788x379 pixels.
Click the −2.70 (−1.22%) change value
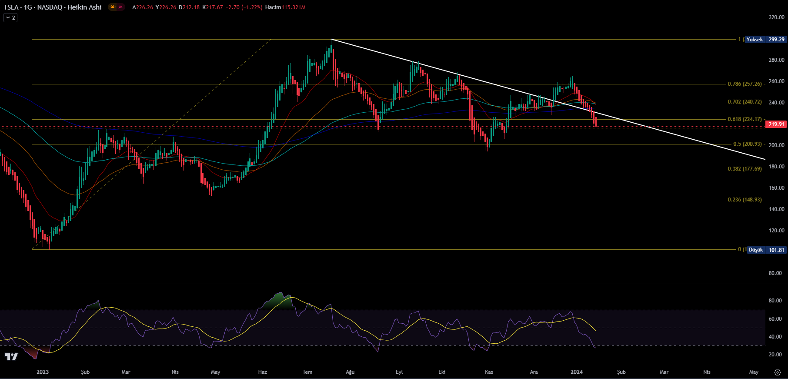244,7
